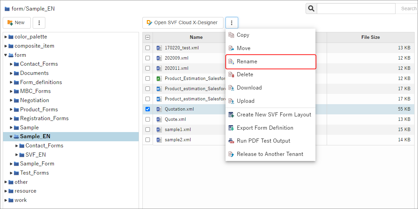Select Rename from the context menu

247,62
